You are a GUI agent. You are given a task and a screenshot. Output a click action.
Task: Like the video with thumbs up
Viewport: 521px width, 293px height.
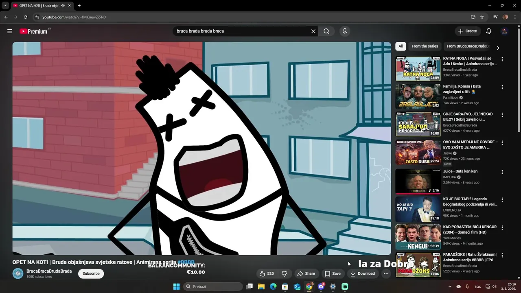(x=267, y=273)
